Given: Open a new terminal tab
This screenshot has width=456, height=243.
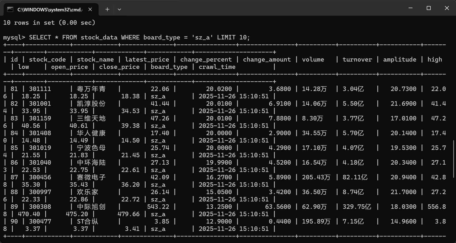Looking at the screenshot, I should 107,9.
